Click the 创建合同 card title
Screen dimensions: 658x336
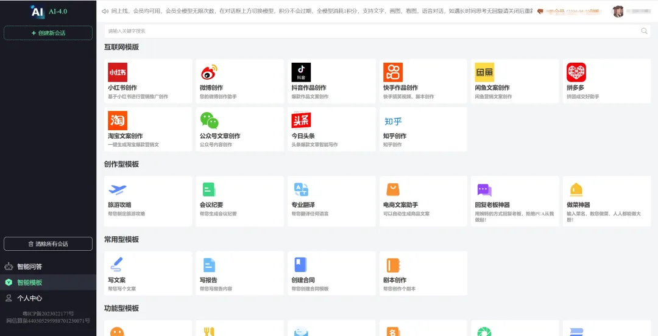click(303, 280)
